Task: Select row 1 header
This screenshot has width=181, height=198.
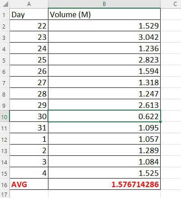Action: coord(5,14)
